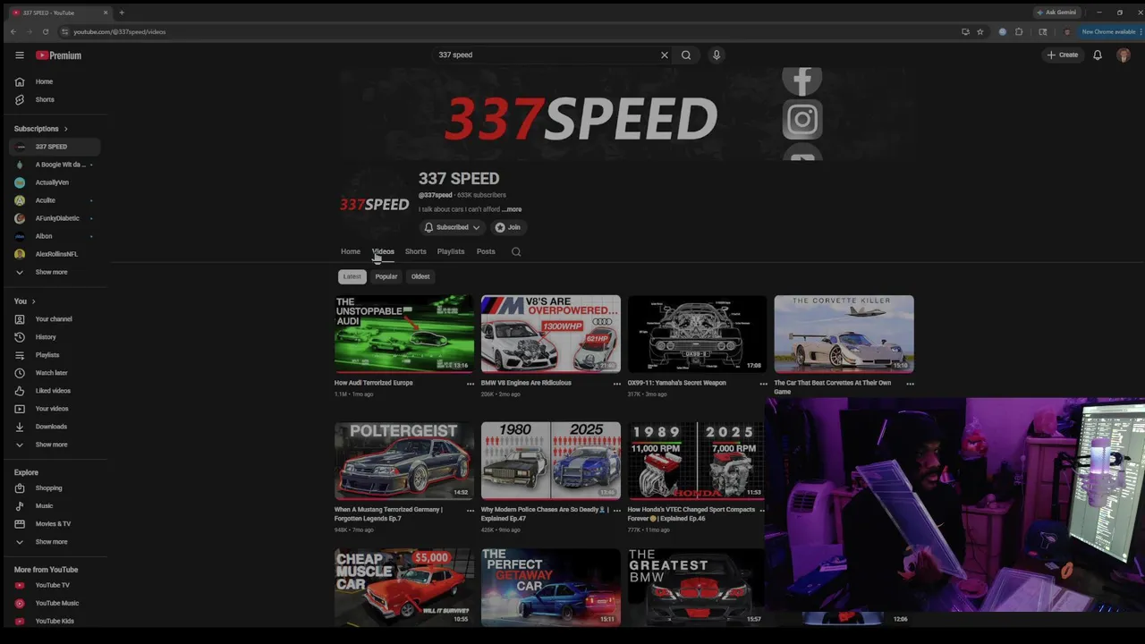Open 337 SPEED subscription in sidebar
Viewport: 1145px width, 644px height.
tap(55, 147)
